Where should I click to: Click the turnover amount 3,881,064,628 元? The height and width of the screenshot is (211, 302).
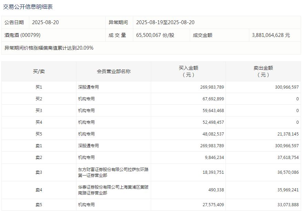pyautogui.click(x=271, y=35)
